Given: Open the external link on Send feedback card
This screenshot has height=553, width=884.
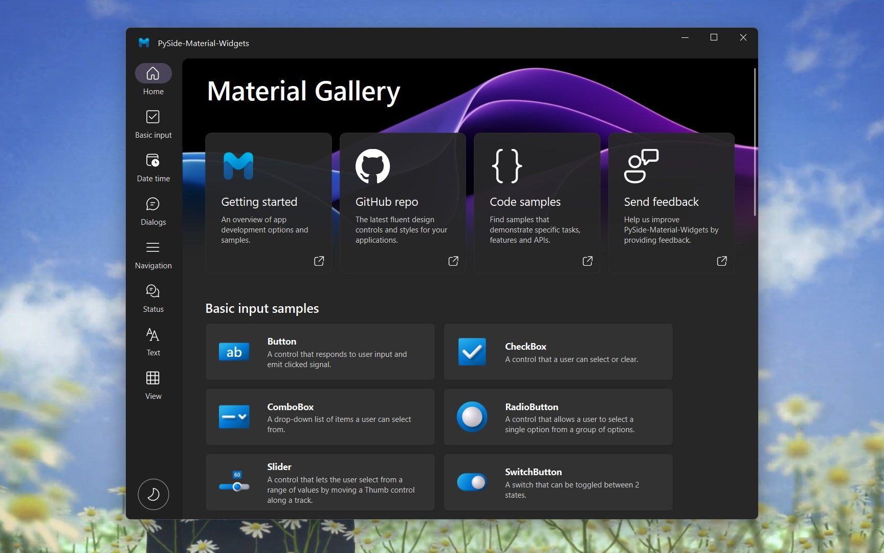Looking at the screenshot, I should tap(722, 261).
